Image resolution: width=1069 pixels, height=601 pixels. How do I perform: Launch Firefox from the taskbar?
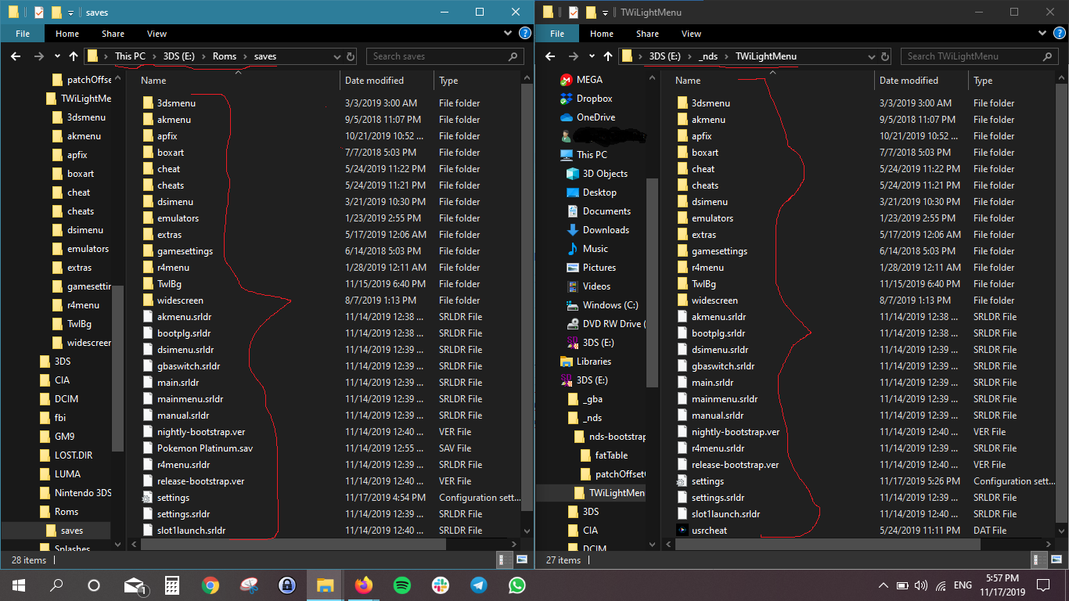[363, 585]
